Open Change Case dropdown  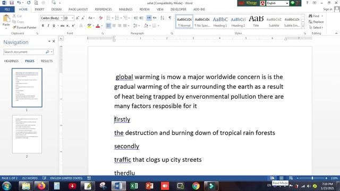91,18
